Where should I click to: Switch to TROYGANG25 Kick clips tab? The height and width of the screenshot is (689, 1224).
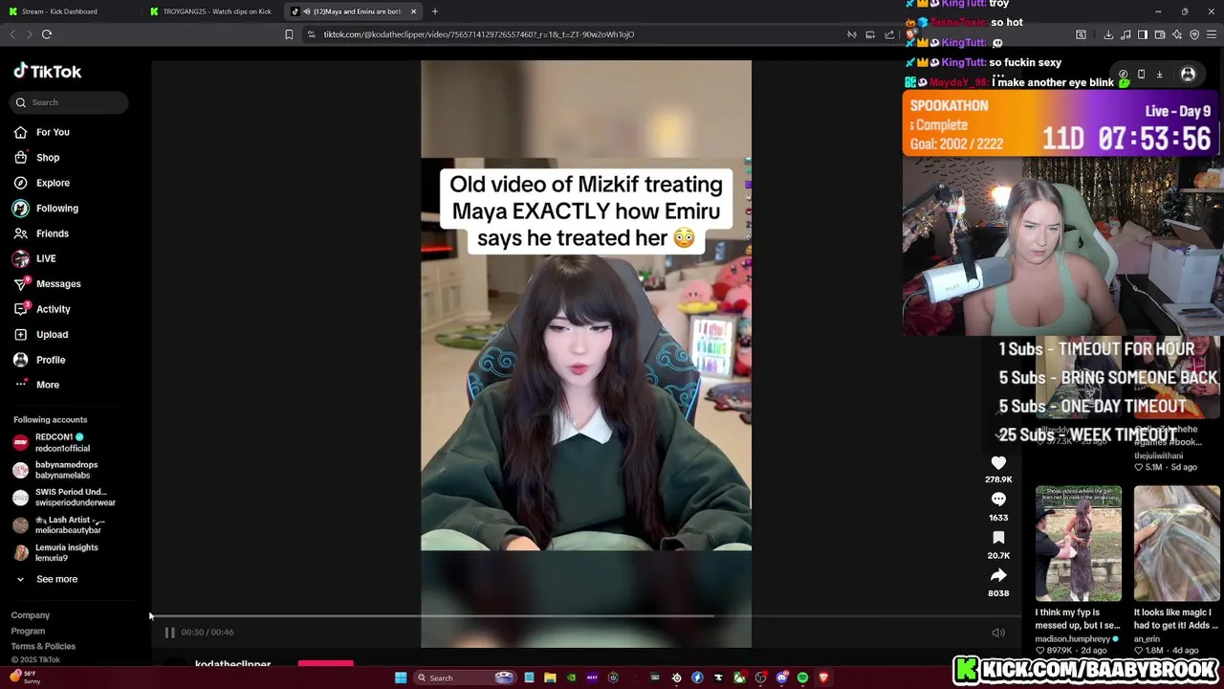click(212, 11)
